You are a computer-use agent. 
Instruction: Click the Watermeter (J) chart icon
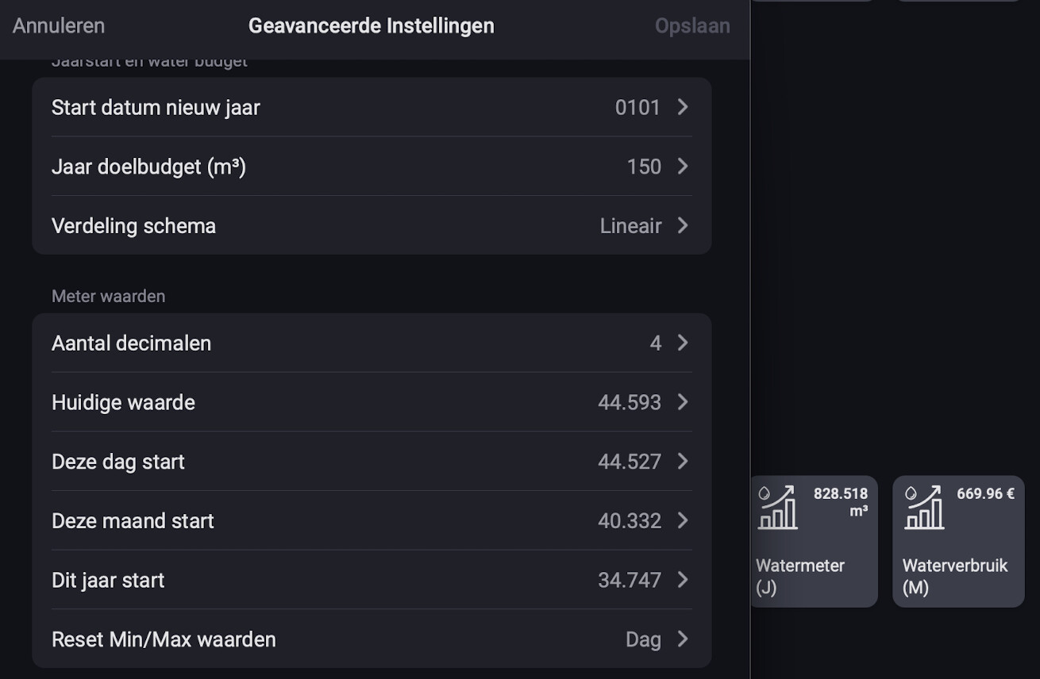[x=777, y=508]
